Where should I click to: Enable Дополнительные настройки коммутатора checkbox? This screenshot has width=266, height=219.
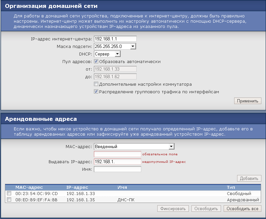click(96, 84)
